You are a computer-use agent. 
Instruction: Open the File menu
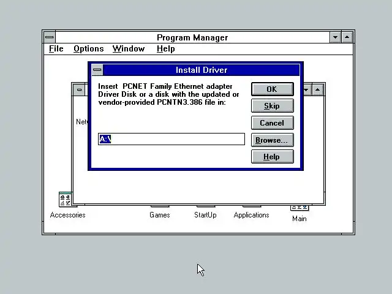pyautogui.click(x=56, y=49)
